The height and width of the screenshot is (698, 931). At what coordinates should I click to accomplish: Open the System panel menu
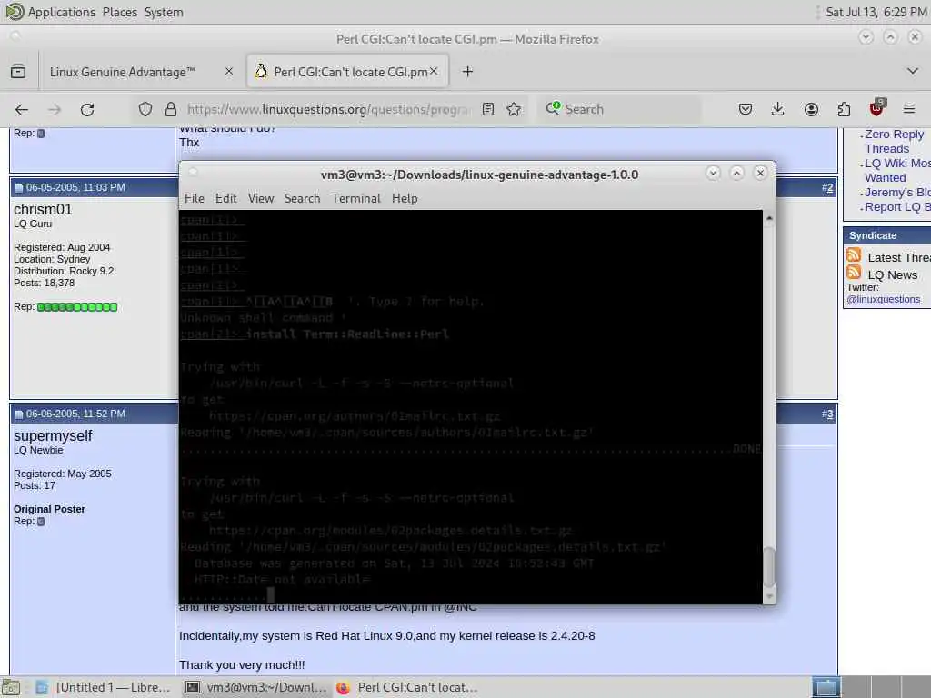(164, 12)
